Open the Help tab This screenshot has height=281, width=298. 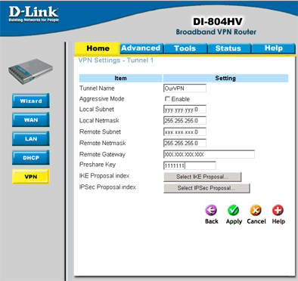point(273,48)
